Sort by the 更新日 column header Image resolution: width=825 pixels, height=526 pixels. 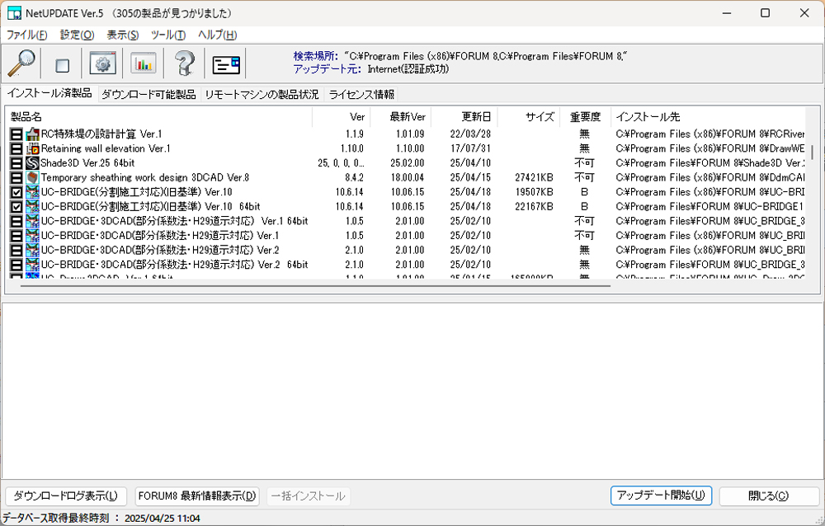tap(464, 117)
